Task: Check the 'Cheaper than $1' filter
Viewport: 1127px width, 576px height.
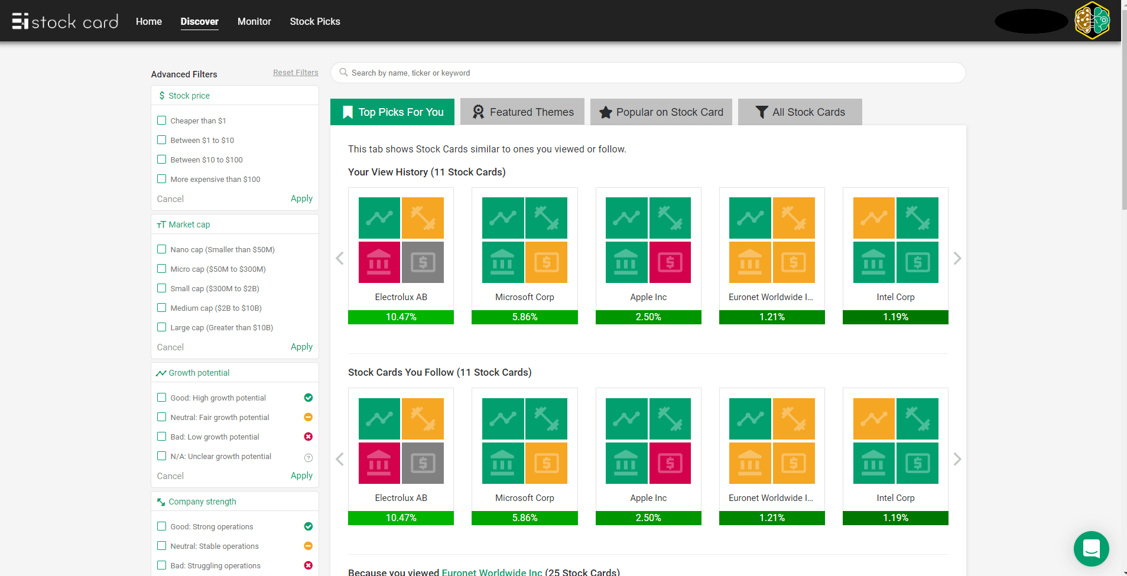Action: pyautogui.click(x=161, y=121)
